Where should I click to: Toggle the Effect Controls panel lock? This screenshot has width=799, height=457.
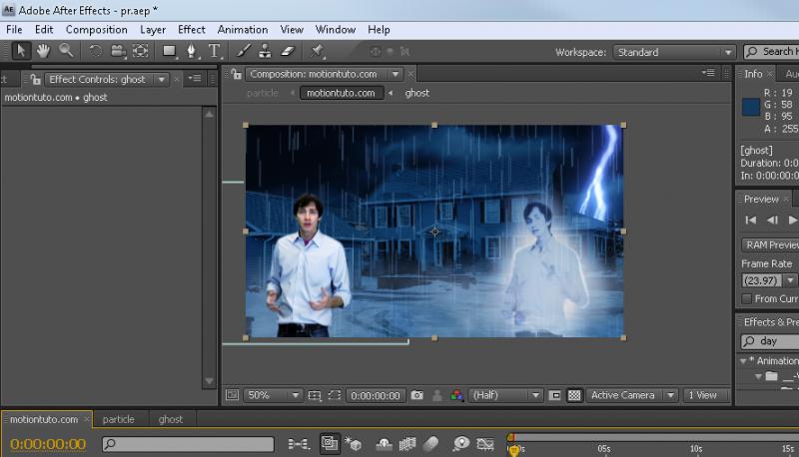point(37,79)
